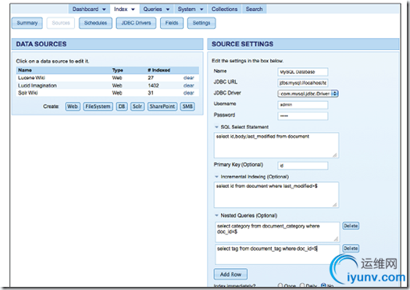Create a new SharePoint data source

[162, 106]
